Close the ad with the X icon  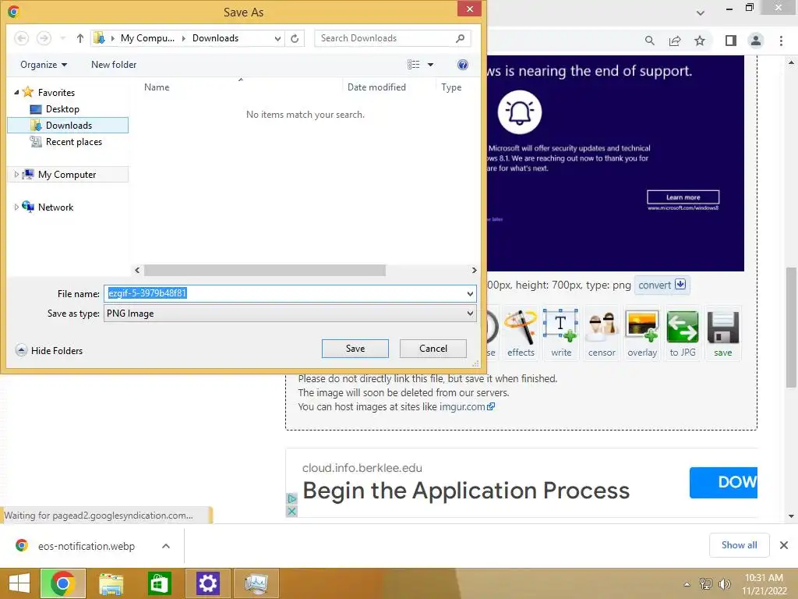pyautogui.click(x=291, y=511)
